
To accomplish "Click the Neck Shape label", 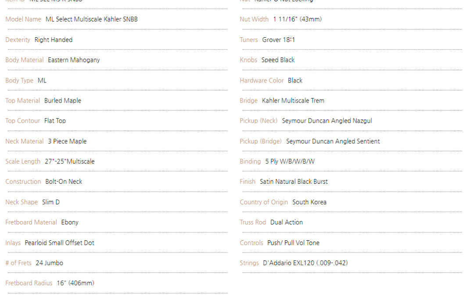I will (22, 202).
